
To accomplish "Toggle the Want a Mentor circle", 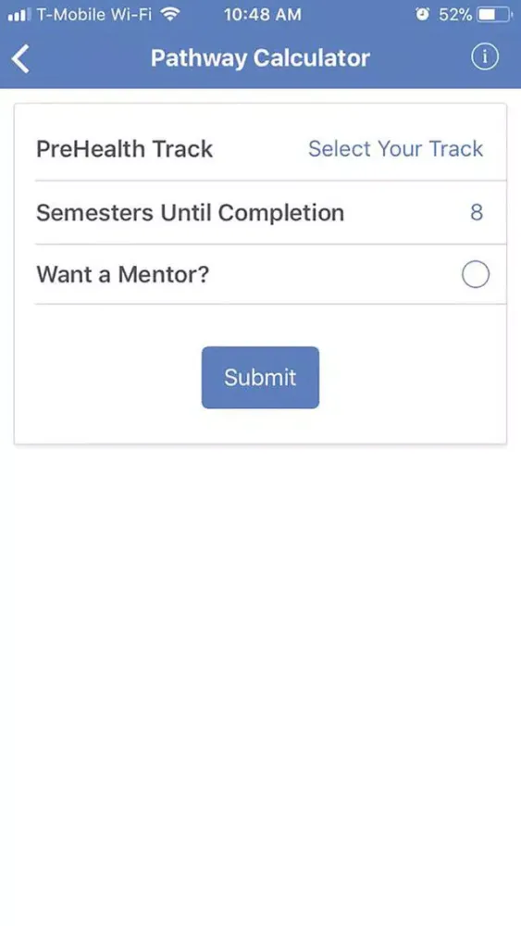I will coord(476,275).
